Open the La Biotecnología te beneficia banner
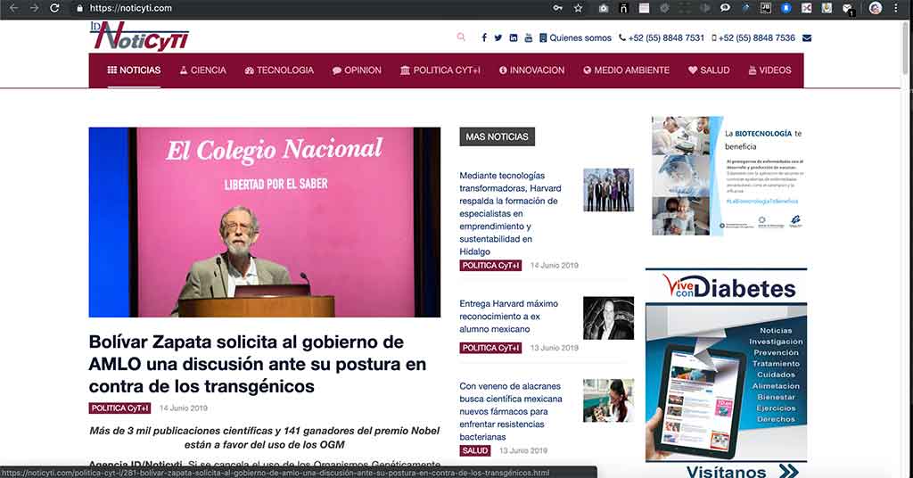Image resolution: width=913 pixels, height=478 pixels. [x=729, y=176]
